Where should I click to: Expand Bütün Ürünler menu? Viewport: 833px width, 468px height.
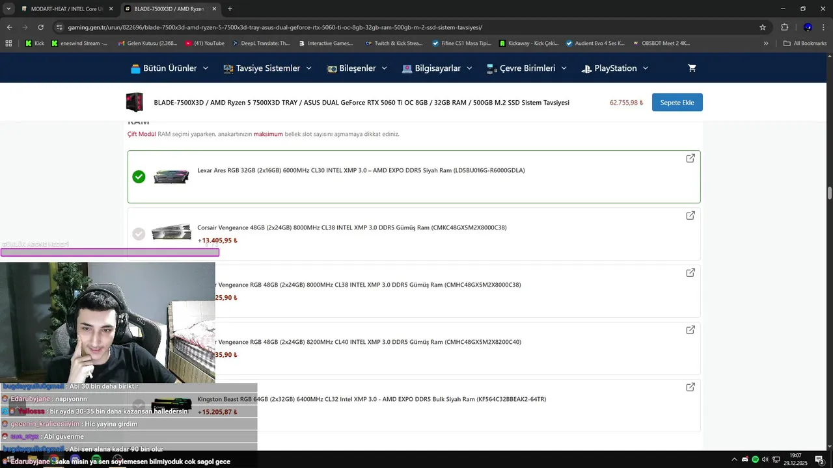coord(169,68)
